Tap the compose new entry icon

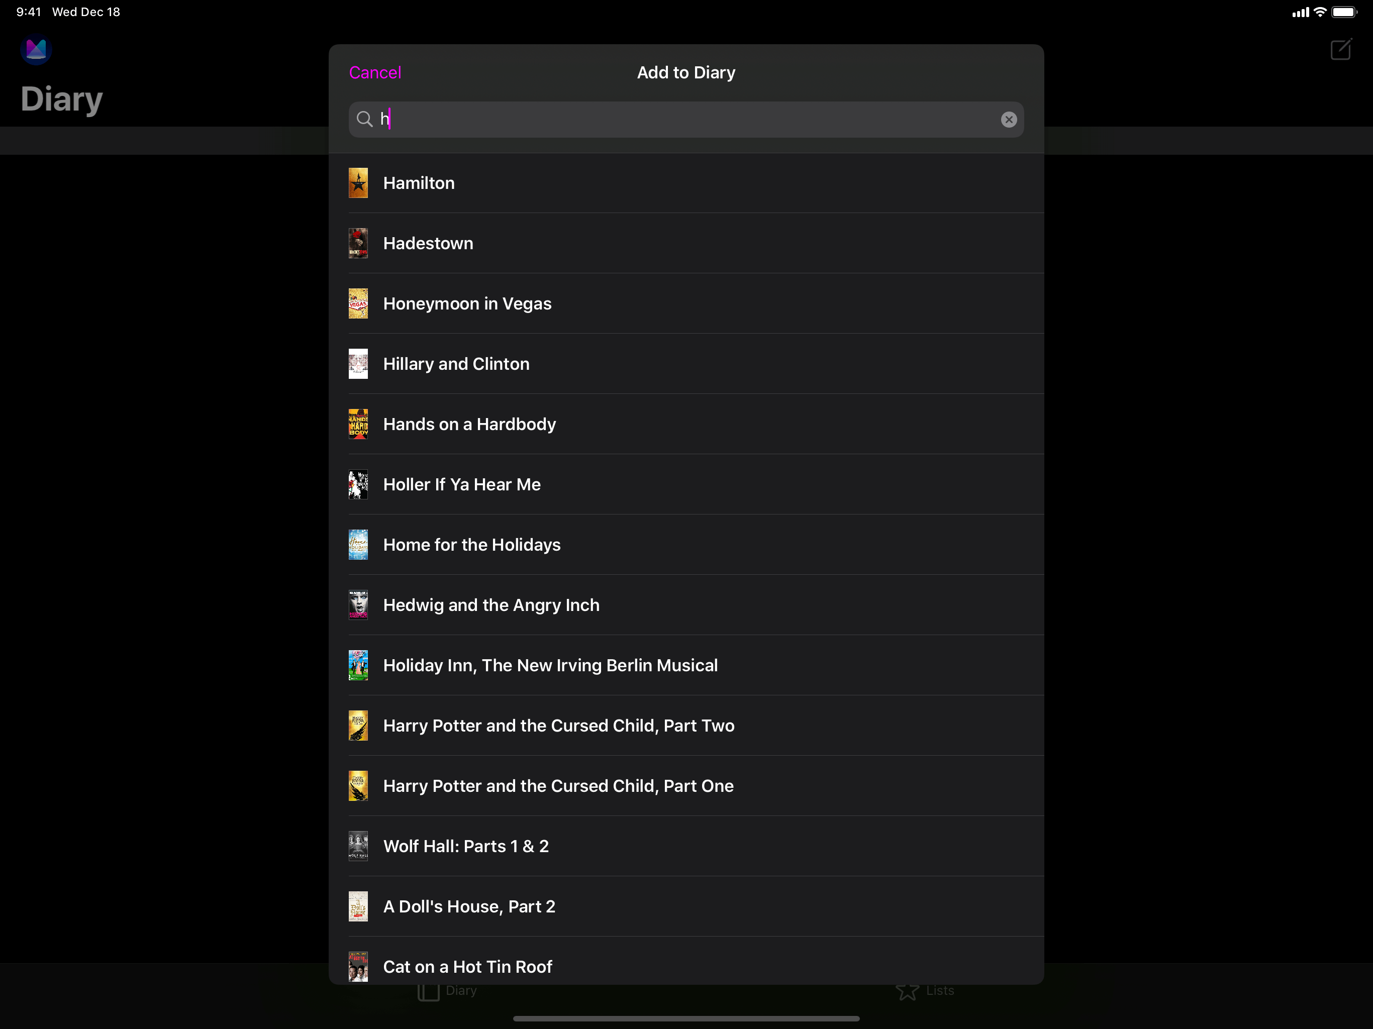pyautogui.click(x=1341, y=50)
